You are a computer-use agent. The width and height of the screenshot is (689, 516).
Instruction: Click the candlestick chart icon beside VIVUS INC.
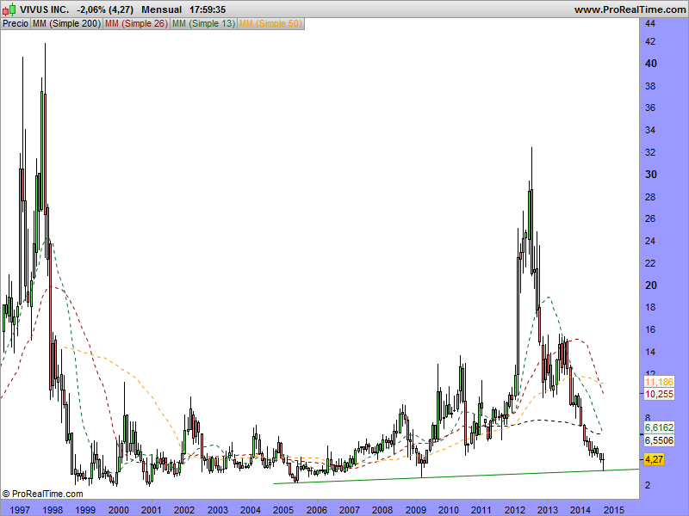[x=9, y=9]
